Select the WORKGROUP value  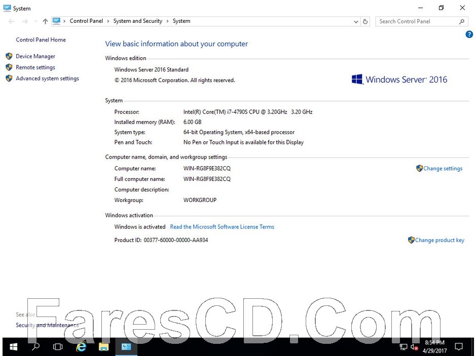point(200,200)
